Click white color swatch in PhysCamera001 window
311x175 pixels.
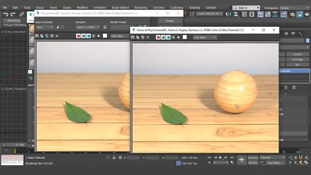105,35
